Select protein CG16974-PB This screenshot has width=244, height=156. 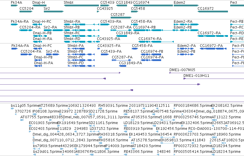(x=151, y=54)
